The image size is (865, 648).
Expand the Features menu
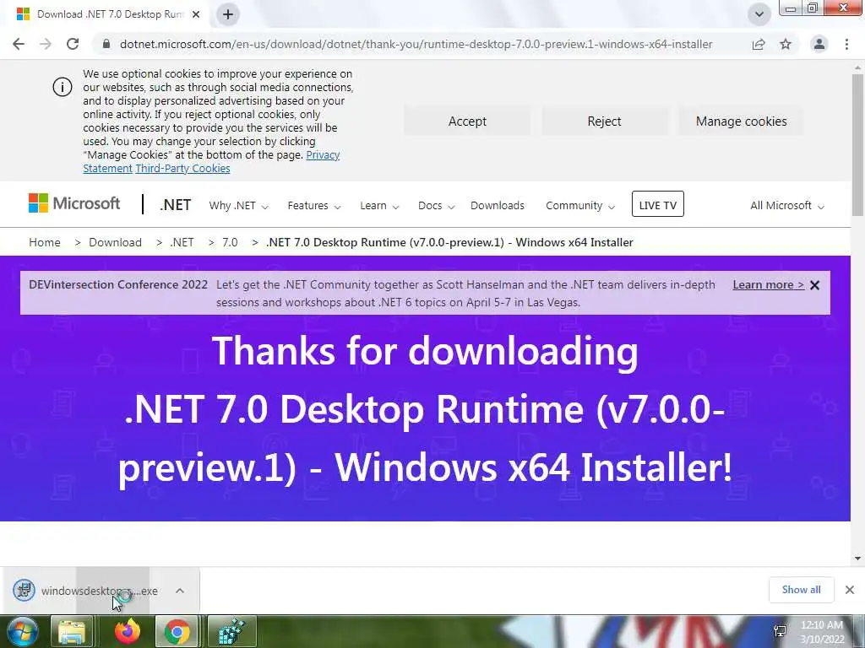pos(314,206)
